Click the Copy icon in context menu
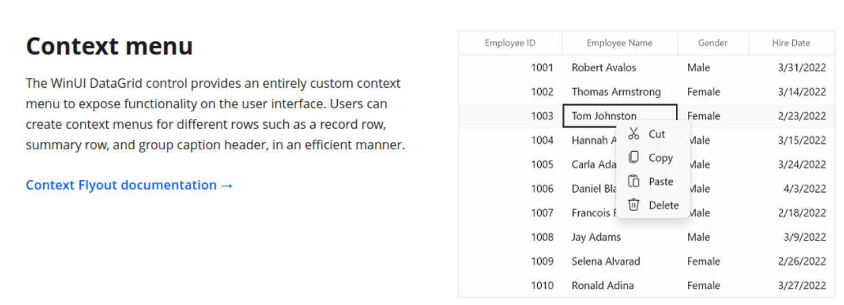The width and height of the screenshot is (844, 305). (x=634, y=158)
